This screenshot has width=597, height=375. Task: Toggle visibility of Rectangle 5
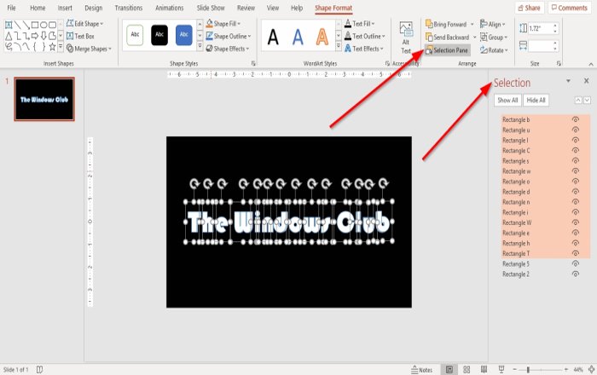(x=576, y=263)
